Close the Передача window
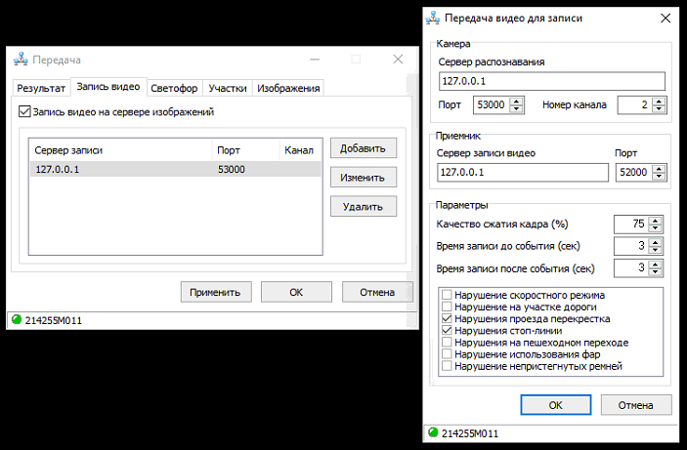This screenshot has height=450, width=687. click(398, 60)
